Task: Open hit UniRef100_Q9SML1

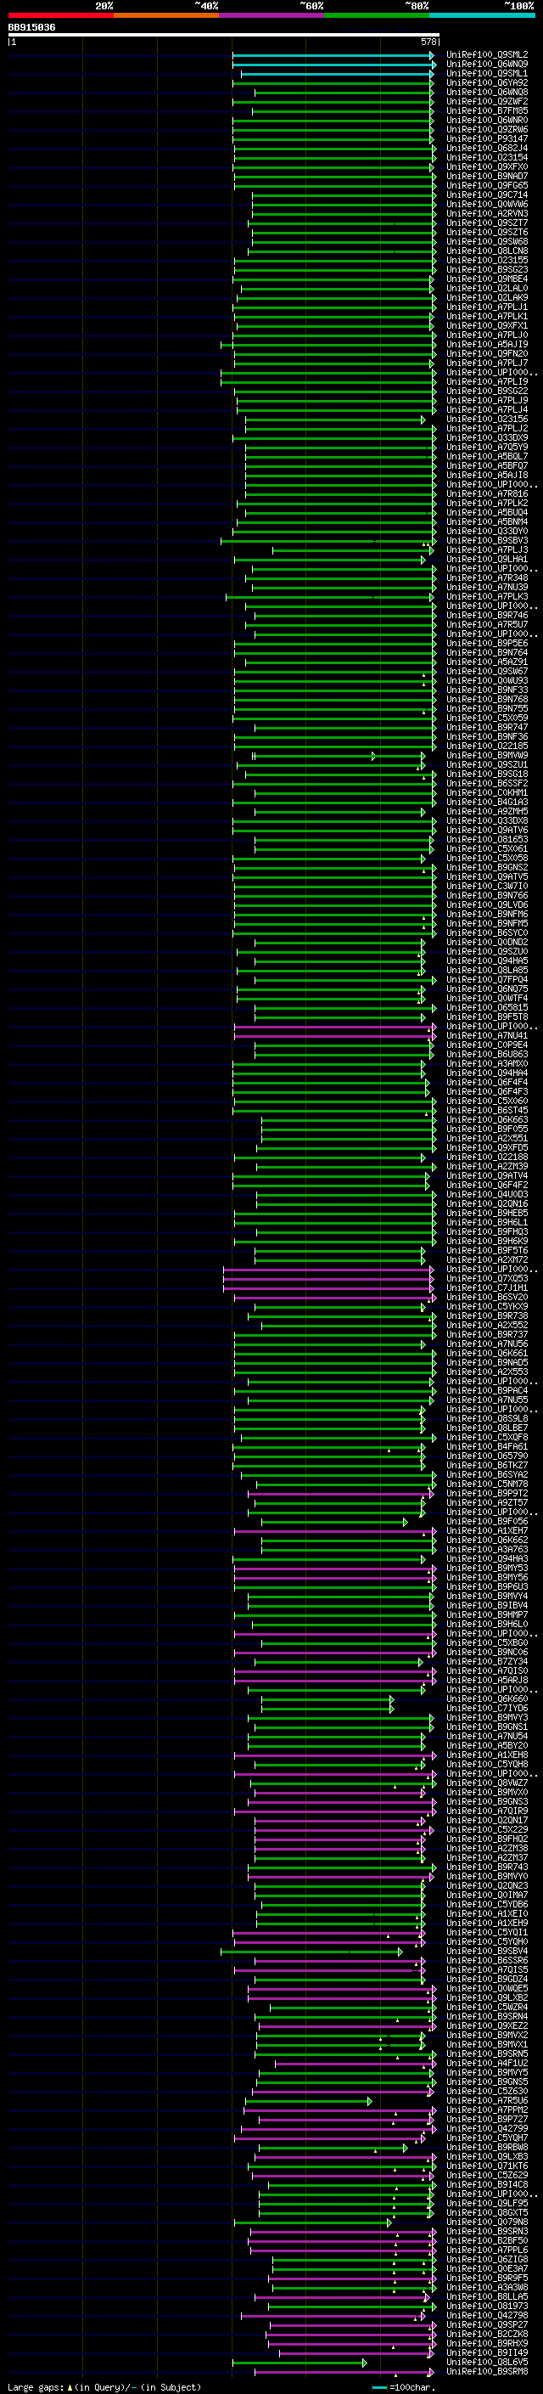Action: click(x=486, y=73)
